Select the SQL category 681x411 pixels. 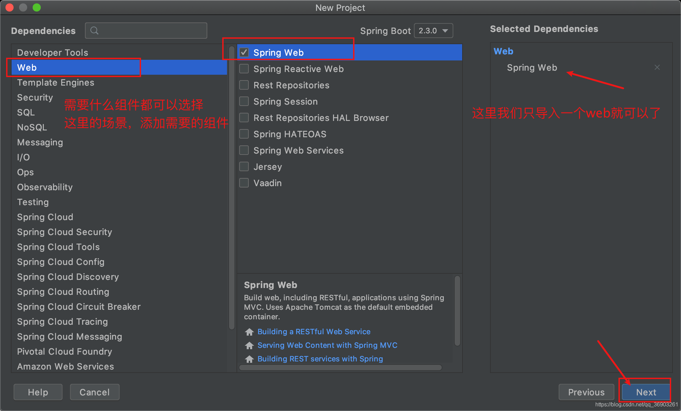tap(119, 112)
